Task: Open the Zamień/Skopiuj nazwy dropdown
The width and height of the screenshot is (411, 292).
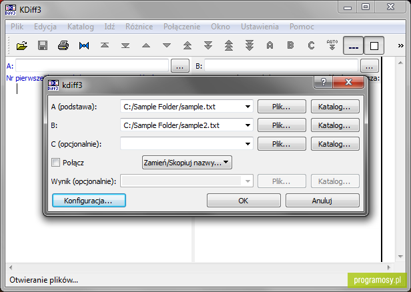Action: [x=187, y=163]
